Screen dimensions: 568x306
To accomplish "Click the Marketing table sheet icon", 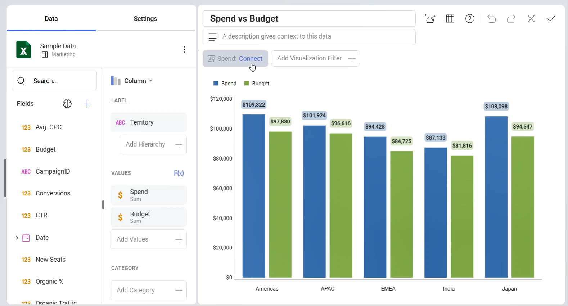I will click(45, 54).
